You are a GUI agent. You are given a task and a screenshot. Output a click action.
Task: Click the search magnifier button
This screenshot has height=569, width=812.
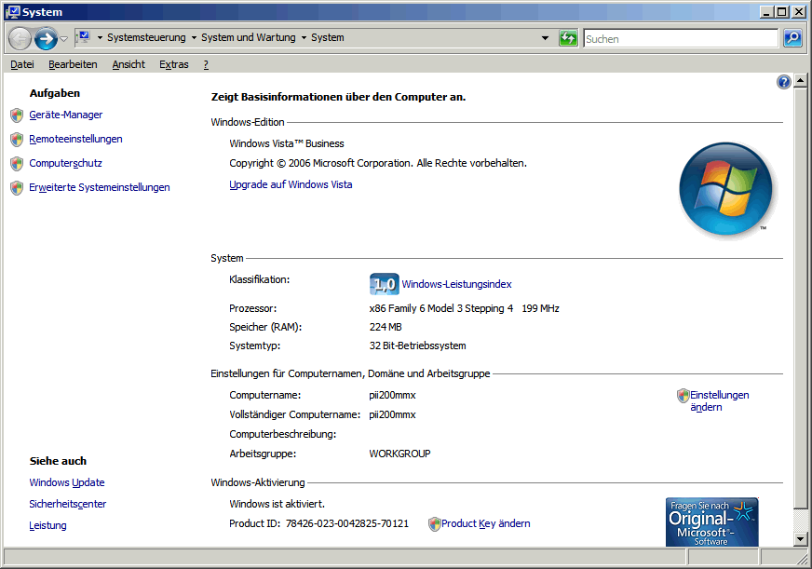tap(792, 38)
